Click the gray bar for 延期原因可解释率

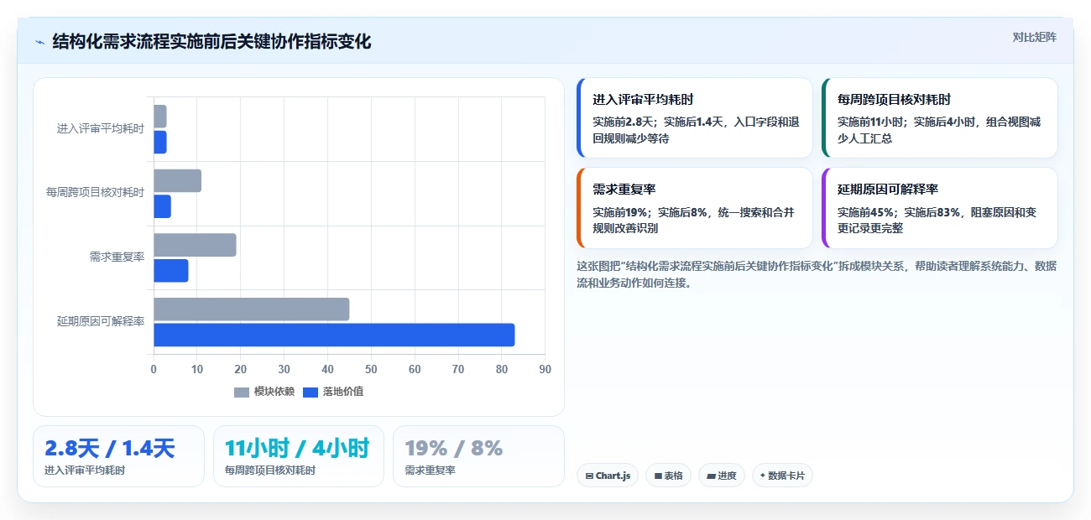[251, 309]
